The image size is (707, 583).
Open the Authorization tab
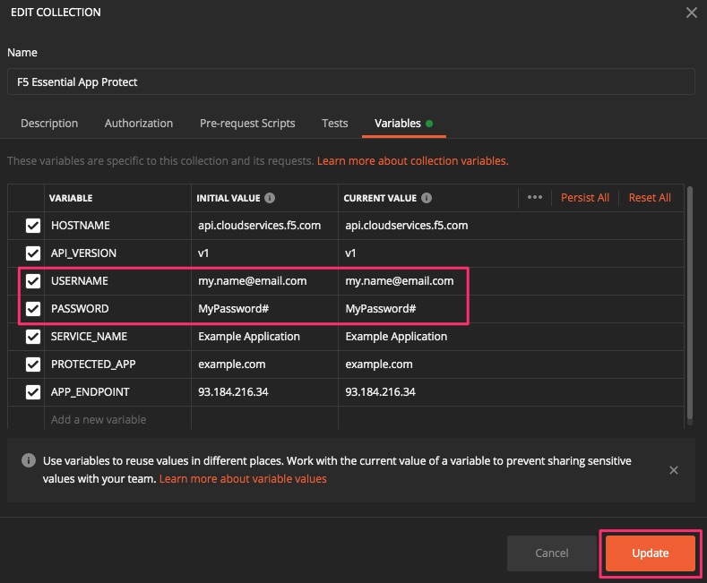click(138, 123)
